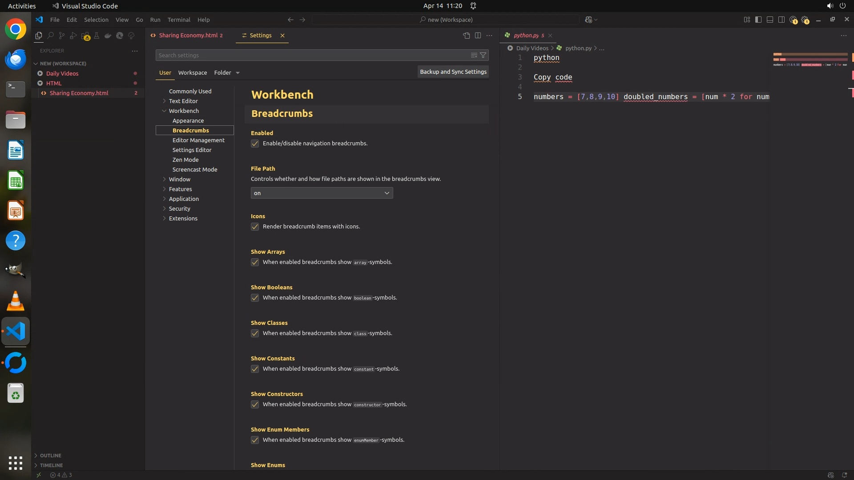Open the Testing flask icon
Viewport: 854px width, 480px height.
tap(97, 36)
